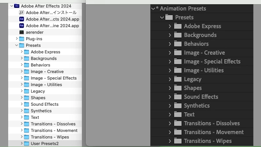The height and width of the screenshot is (147, 261).
Task: Select Adobe Express in Animation Presets panel
Action: click(202, 26)
